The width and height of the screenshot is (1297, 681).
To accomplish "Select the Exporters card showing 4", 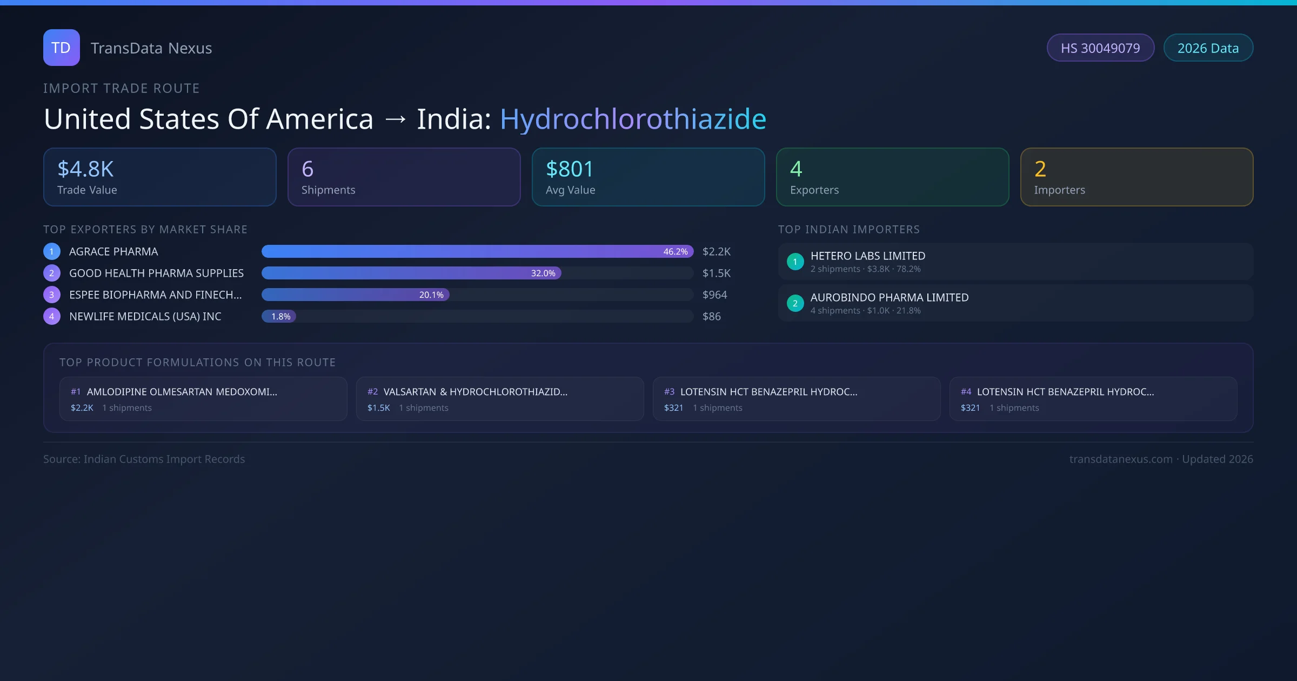I will click(x=892, y=177).
